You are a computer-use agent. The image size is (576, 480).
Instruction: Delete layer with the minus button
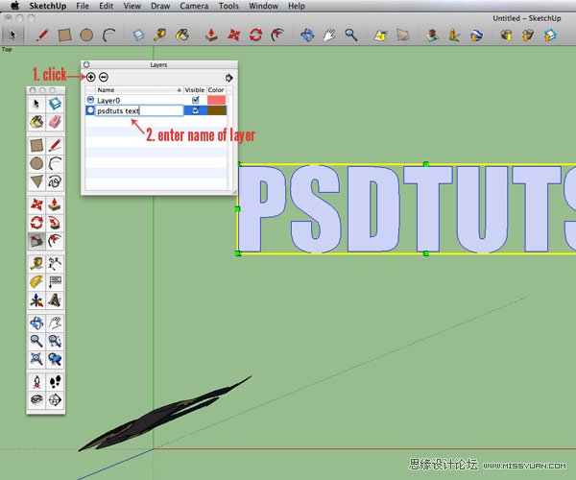(104, 77)
